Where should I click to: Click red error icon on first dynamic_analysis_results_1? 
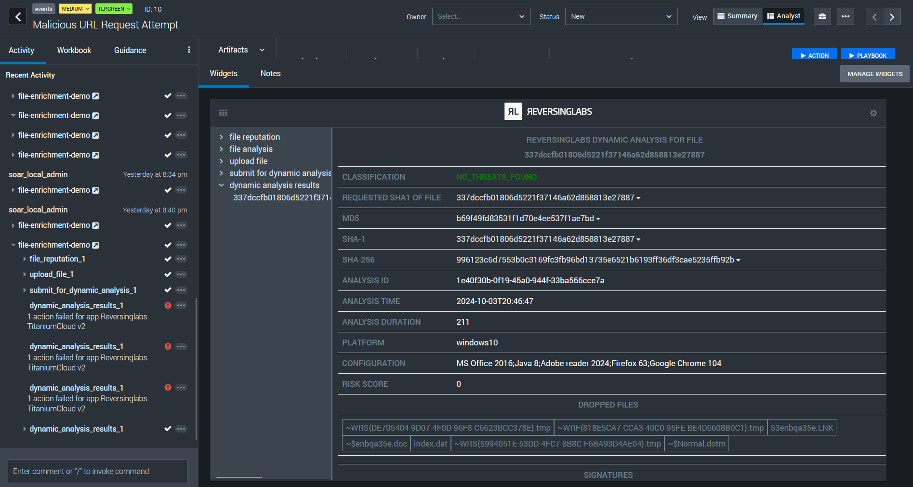pyautogui.click(x=168, y=305)
